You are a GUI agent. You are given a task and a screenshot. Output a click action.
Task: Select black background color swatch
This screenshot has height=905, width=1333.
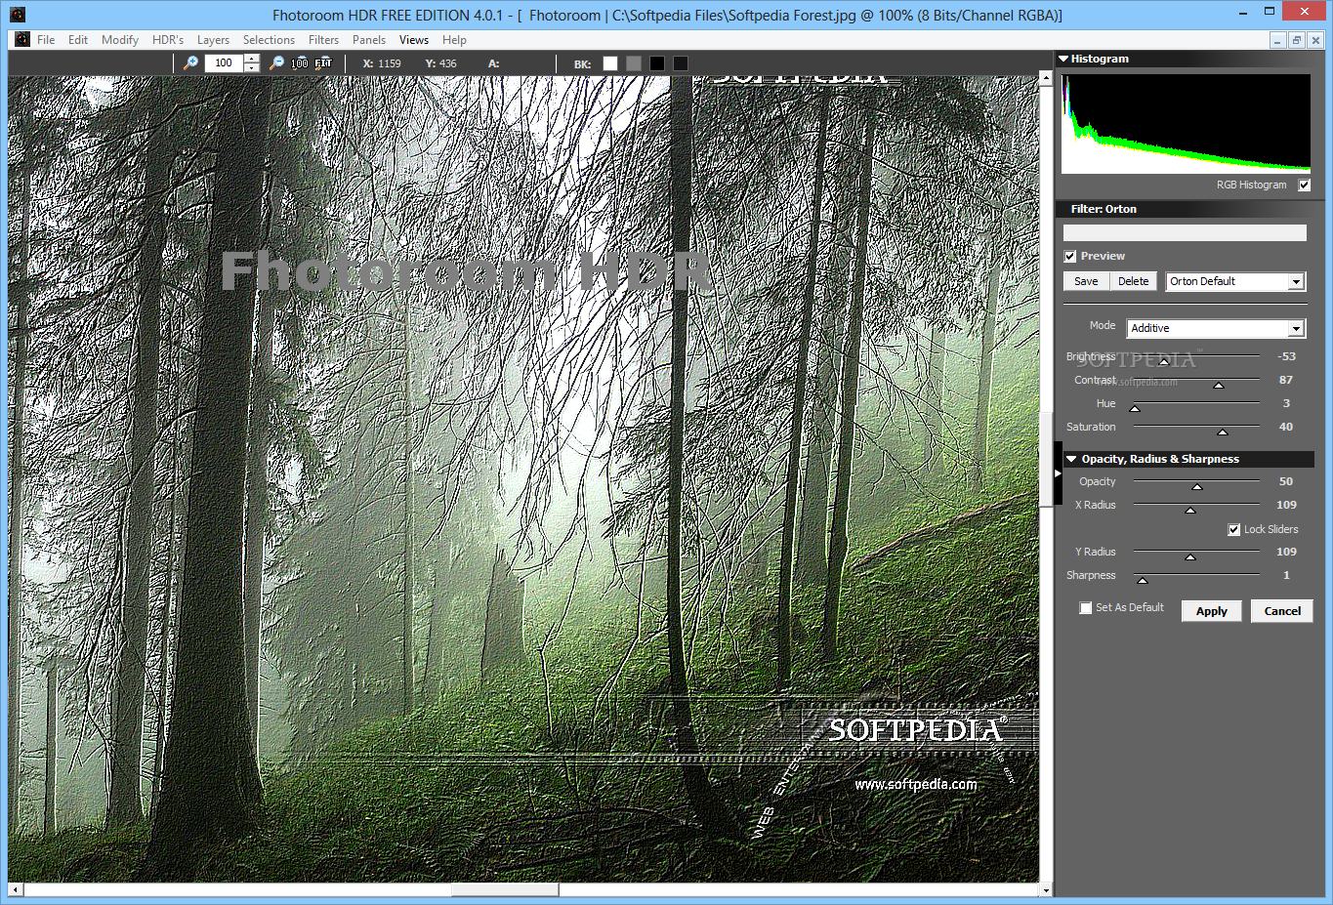(657, 63)
